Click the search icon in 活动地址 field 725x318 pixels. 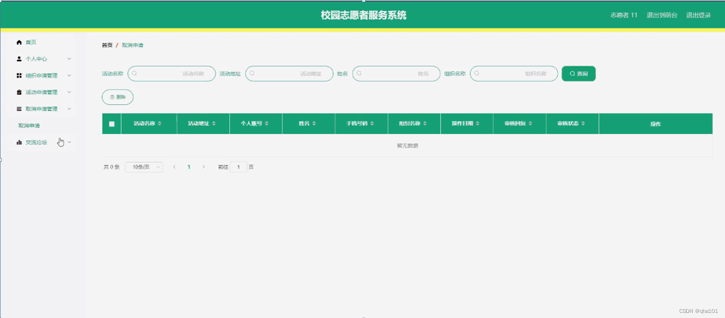[252, 74]
